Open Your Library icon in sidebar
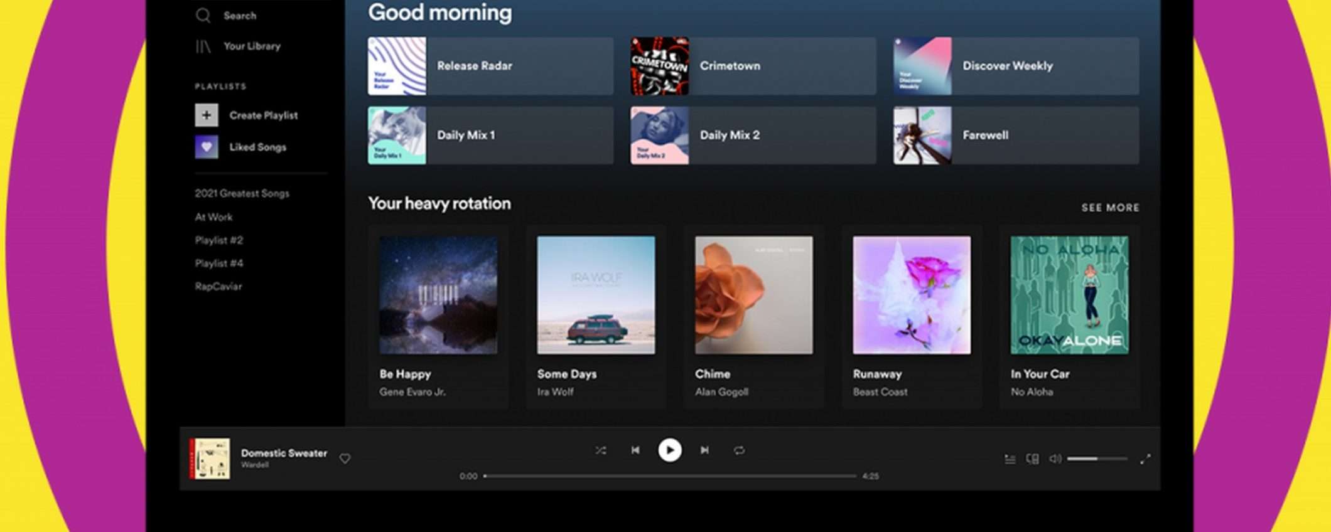The image size is (1331, 532). 203,46
